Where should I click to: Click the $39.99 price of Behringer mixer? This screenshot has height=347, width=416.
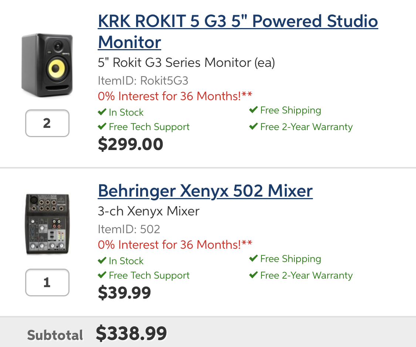pyautogui.click(x=124, y=293)
